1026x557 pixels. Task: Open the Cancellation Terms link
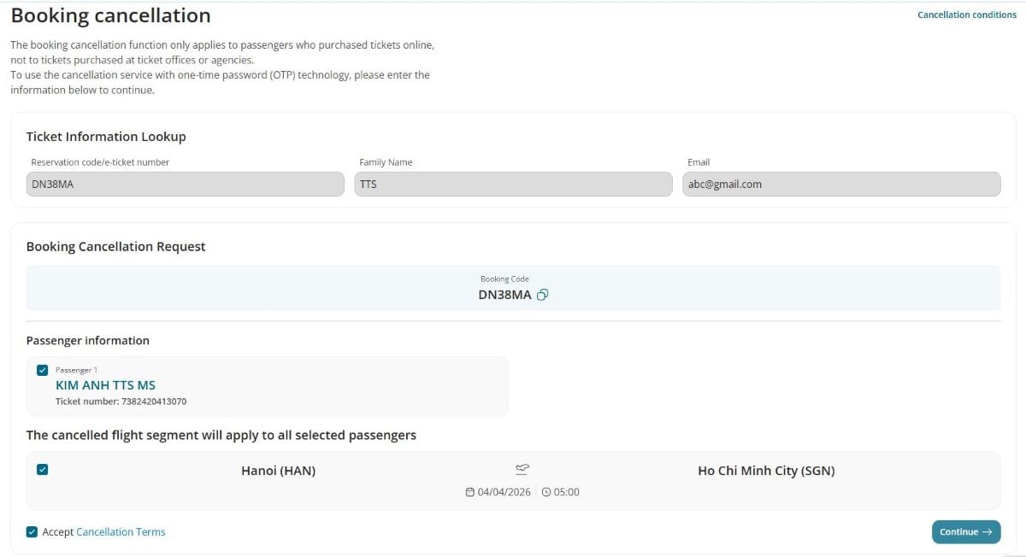pyautogui.click(x=121, y=531)
